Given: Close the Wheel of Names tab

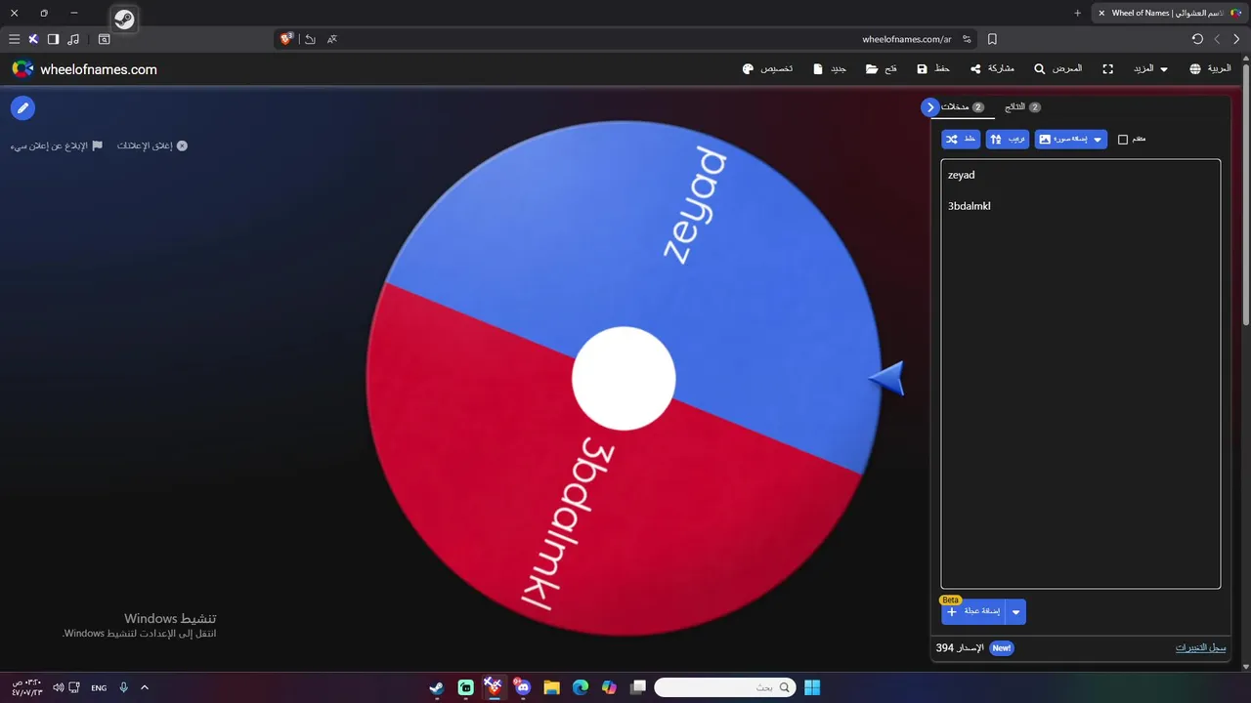Looking at the screenshot, I should pos(1101,13).
